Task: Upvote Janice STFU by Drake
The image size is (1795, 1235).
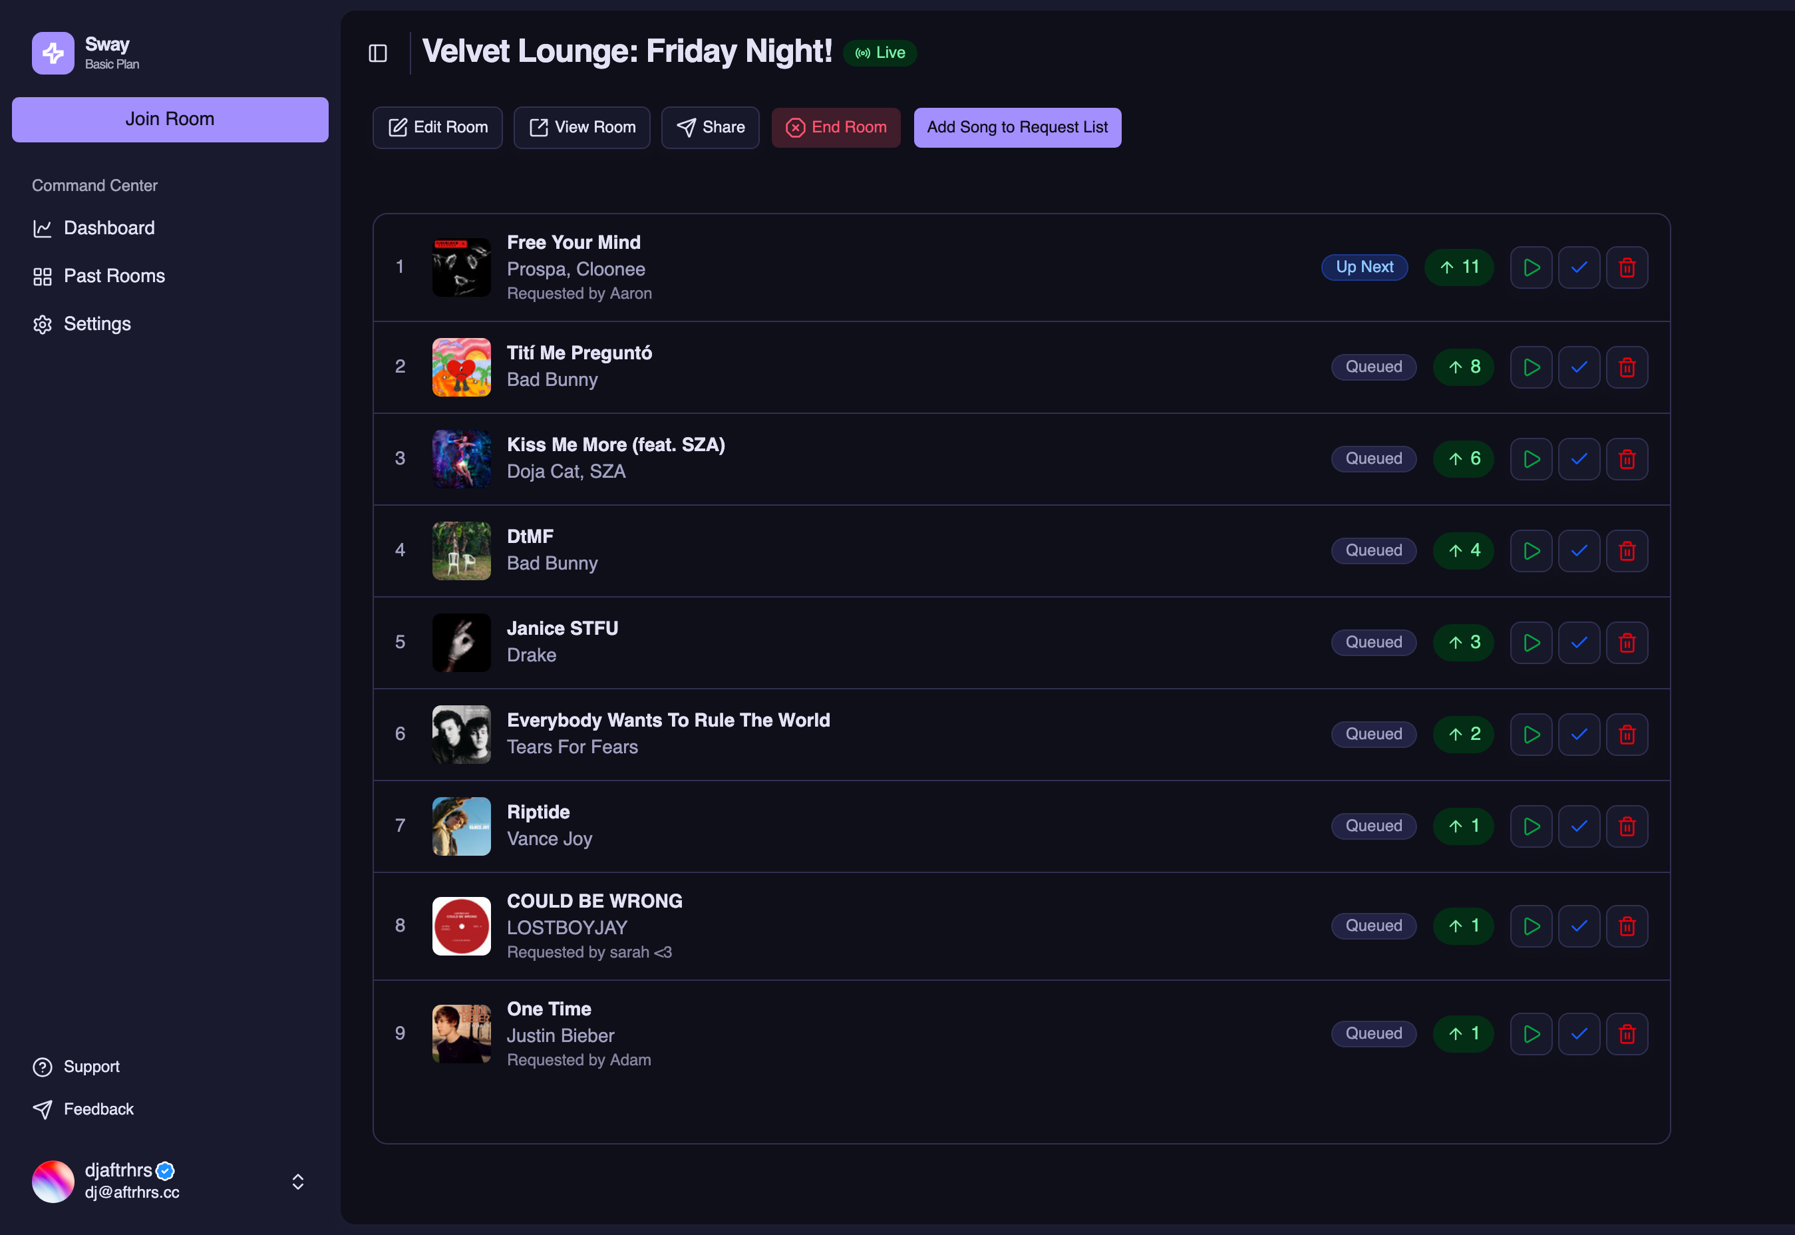Action: (1462, 642)
